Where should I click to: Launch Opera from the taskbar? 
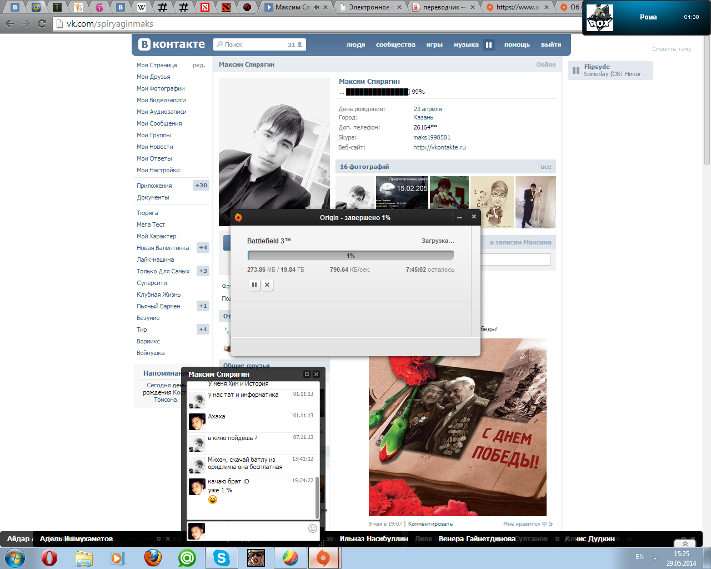(49, 558)
